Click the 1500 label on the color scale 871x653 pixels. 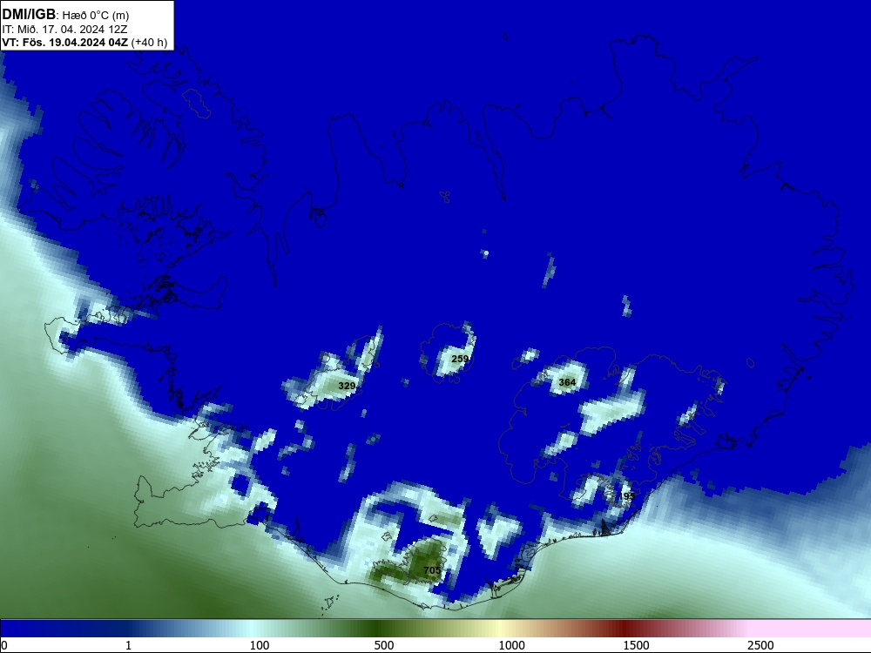coord(636,645)
